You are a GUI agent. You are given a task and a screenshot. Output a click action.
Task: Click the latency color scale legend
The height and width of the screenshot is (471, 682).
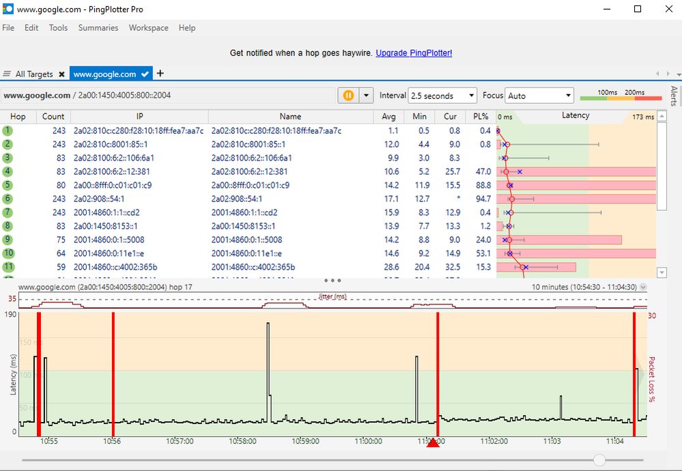click(621, 96)
